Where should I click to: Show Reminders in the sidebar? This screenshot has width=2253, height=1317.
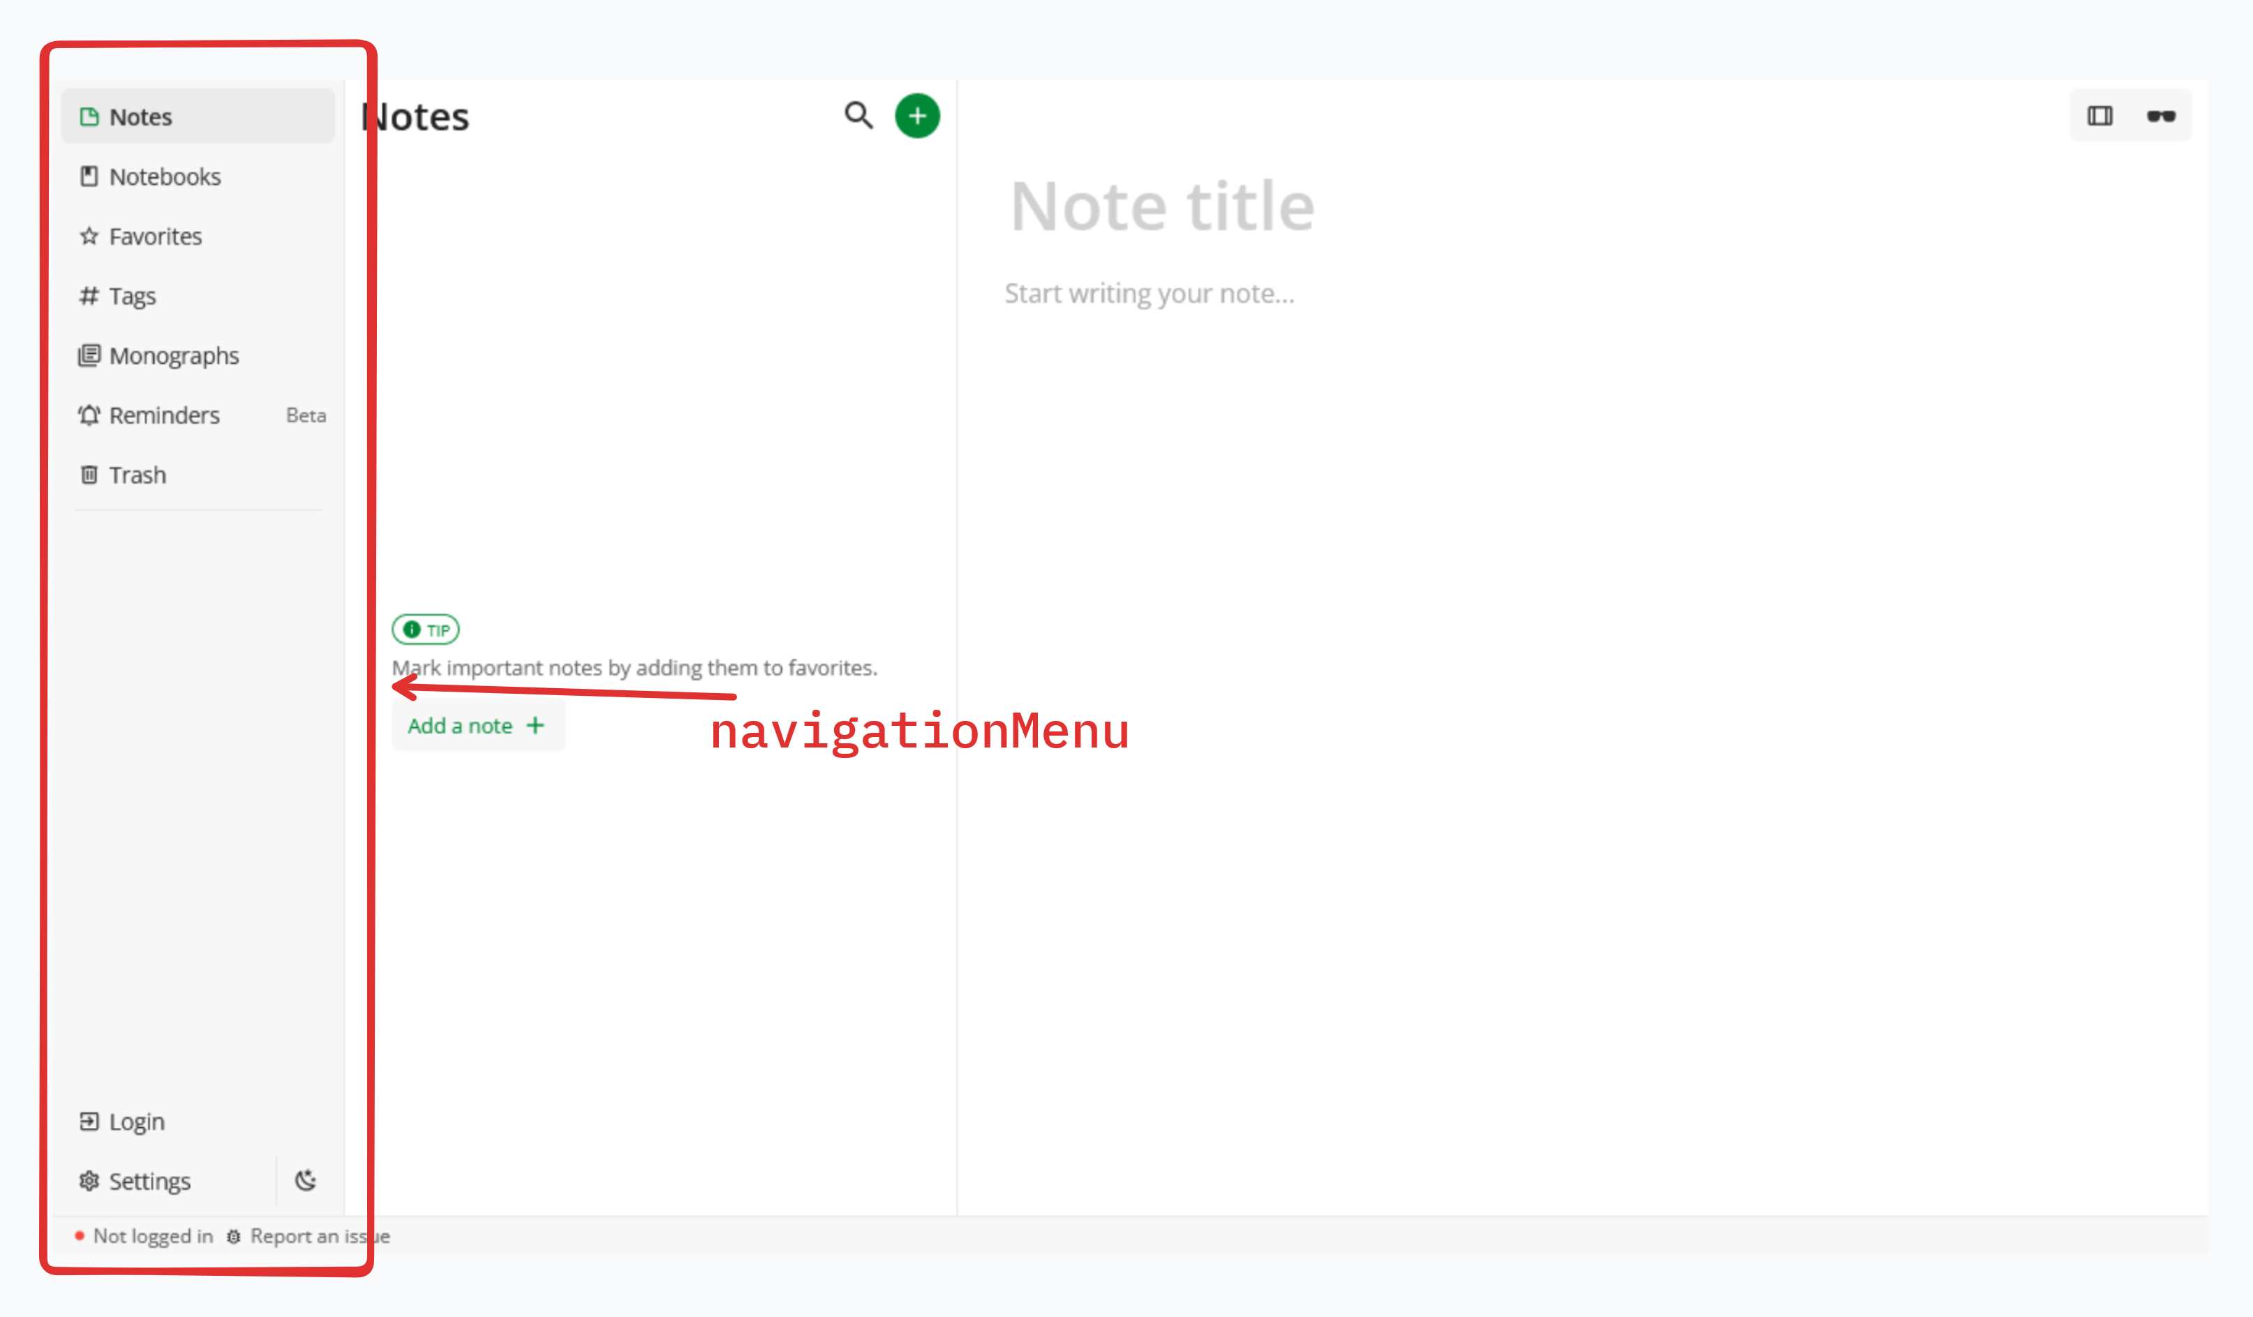click(163, 416)
